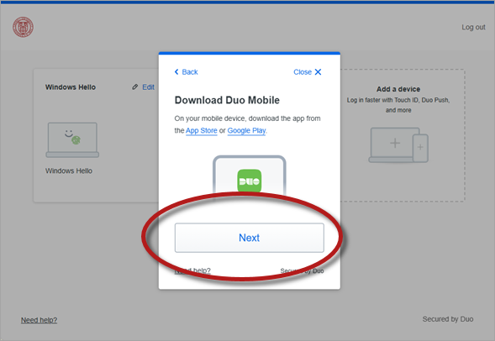The width and height of the screenshot is (495, 341).
Task: Open the App Store link
Action: point(202,130)
